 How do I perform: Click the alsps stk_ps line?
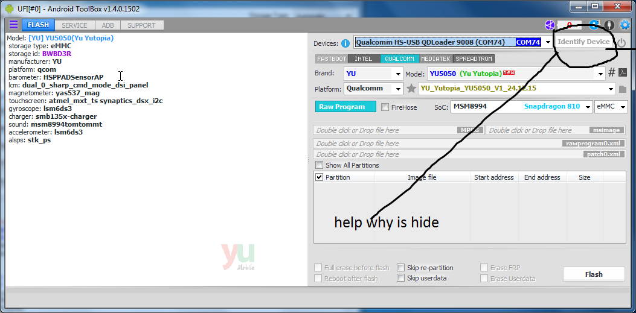(30, 140)
